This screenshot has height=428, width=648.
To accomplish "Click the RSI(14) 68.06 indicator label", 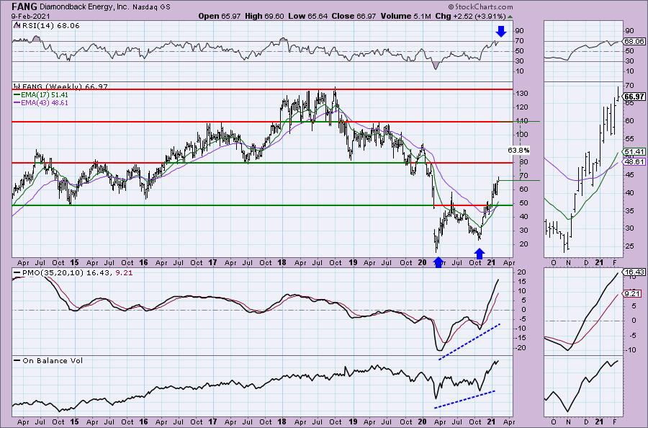I will click(46, 26).
